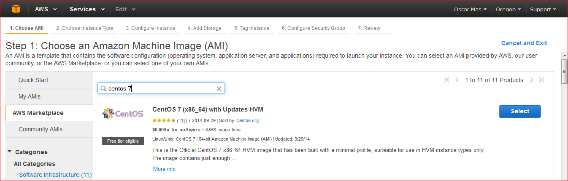The width and height of the screenshot is (568, 181).
Task: Click Cancel and Exit link
Action: pos(524,43)
